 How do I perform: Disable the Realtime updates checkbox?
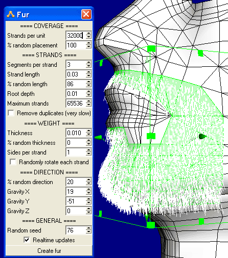click(x=27, y=240)
